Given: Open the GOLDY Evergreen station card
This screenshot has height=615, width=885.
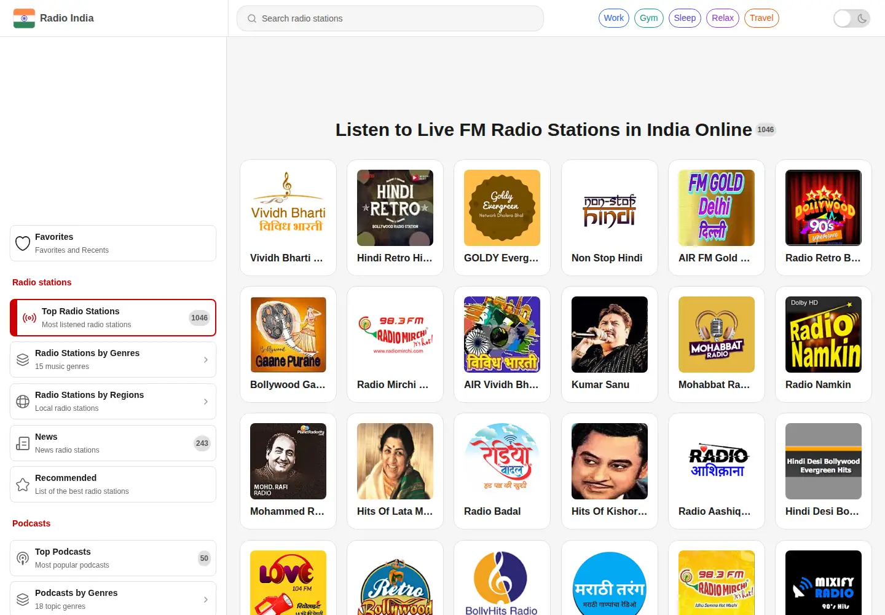Looking at the screenshot, I should click(x=502, y=218).
